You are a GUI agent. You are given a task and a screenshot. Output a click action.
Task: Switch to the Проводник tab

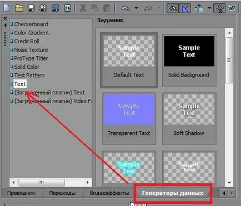(x=21, y=193)
